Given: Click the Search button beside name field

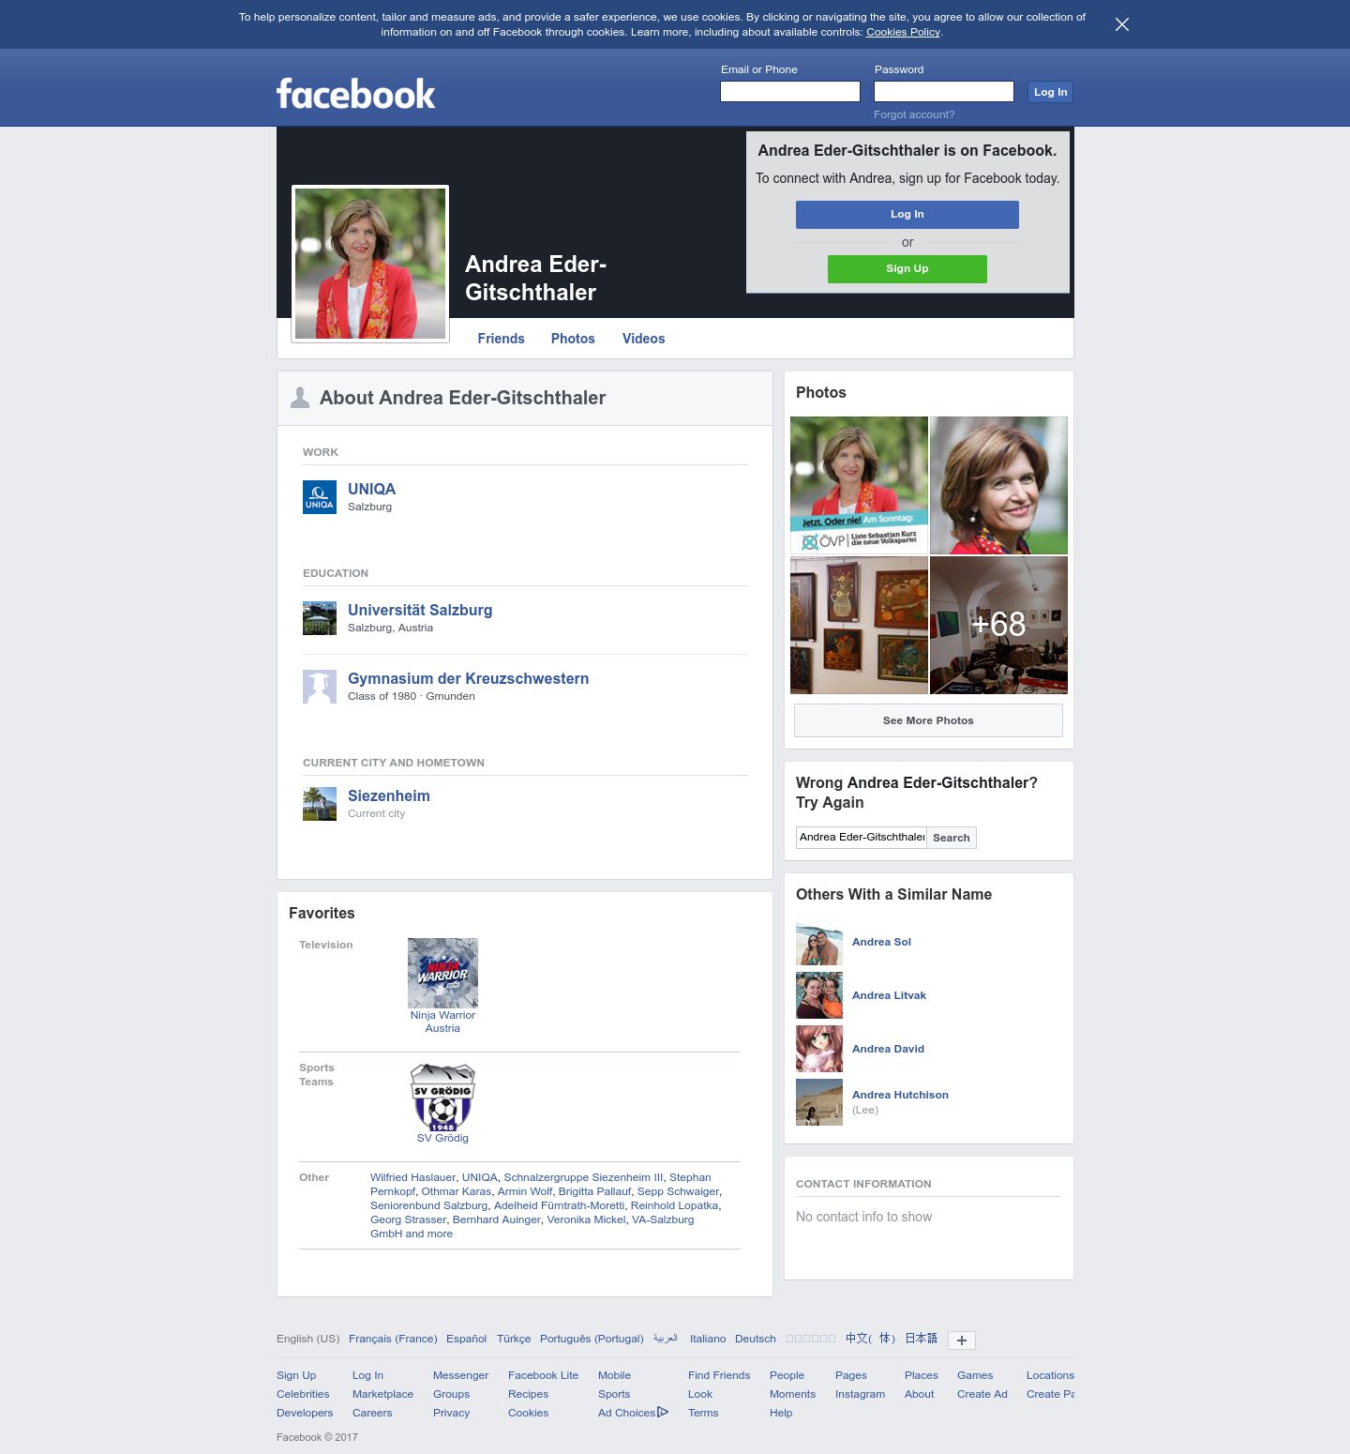Looking at the screenshot, I should click(952, 838).
